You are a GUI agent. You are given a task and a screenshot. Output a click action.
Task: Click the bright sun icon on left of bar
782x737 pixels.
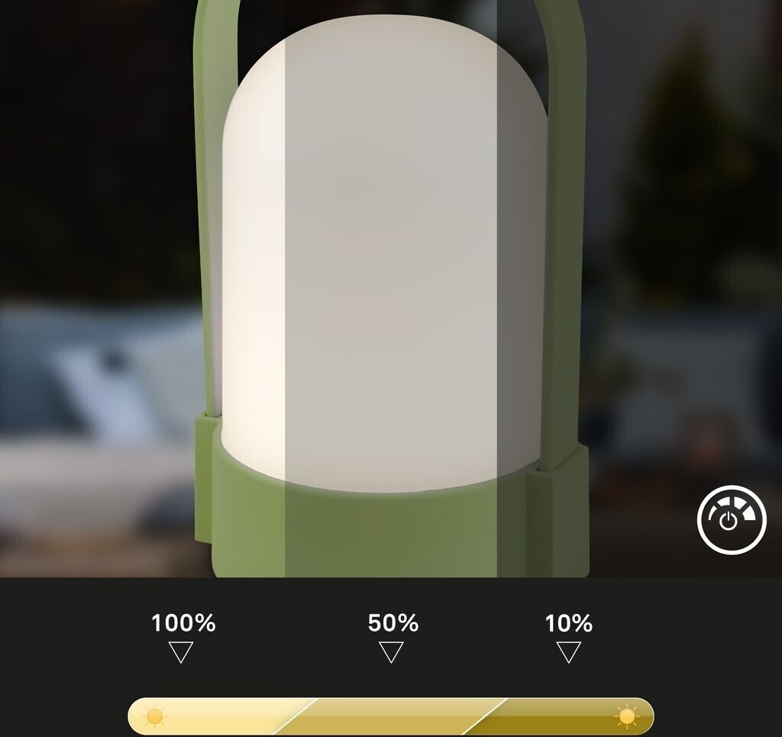click(154, 716)
